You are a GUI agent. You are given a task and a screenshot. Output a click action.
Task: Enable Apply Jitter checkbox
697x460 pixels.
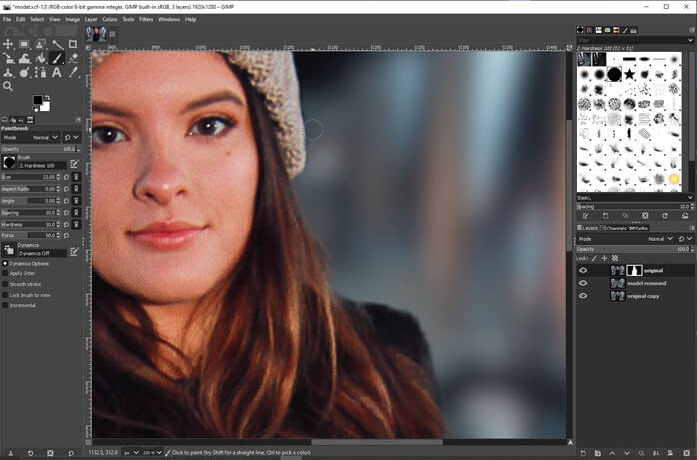coord(5,273)
